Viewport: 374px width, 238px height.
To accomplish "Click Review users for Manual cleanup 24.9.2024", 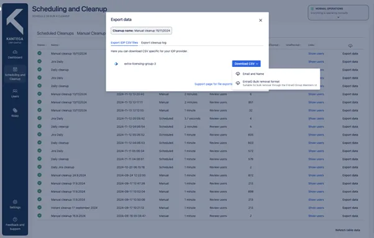I will [218, 175].
